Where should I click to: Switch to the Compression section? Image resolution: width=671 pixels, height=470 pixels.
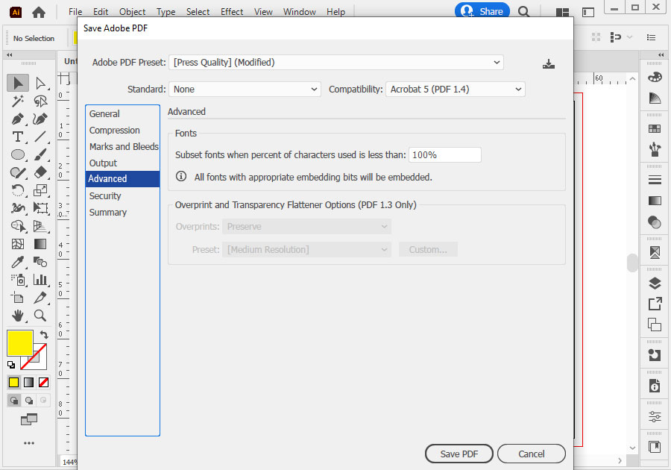[114, 130]
